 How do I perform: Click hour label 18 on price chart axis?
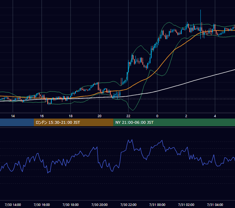click(x=70, y=116)
